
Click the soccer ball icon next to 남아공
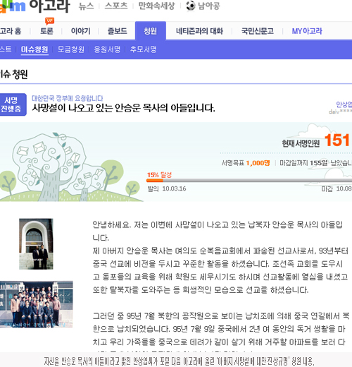pos(191,6)
